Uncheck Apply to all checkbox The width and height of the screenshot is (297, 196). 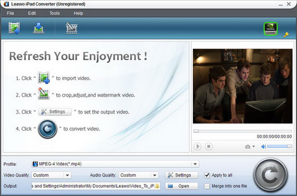207,175
